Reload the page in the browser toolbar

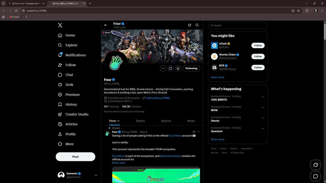(x=16, y=11)
